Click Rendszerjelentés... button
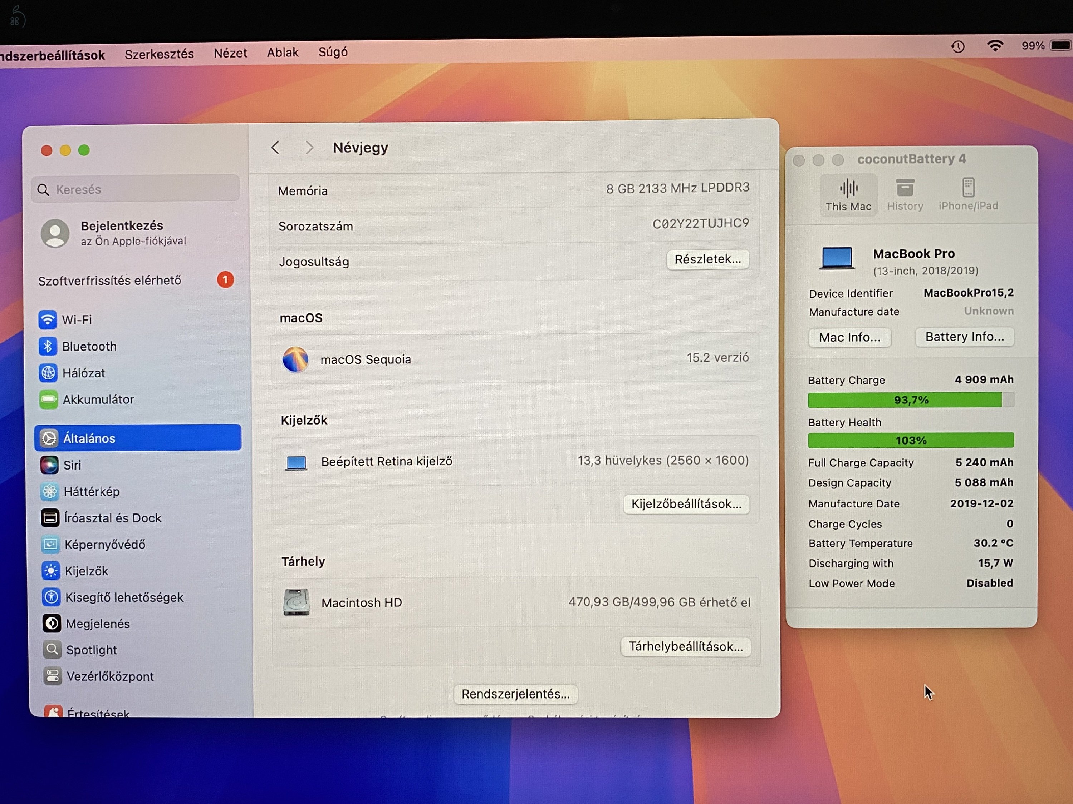 [516, 694]
